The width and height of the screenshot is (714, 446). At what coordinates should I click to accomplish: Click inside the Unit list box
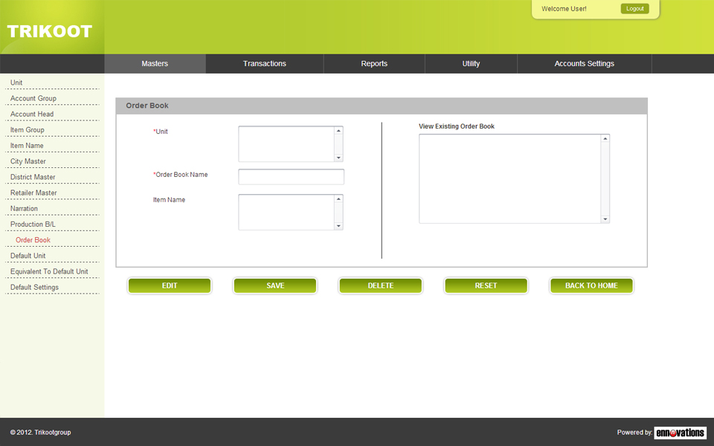(286, 143)
